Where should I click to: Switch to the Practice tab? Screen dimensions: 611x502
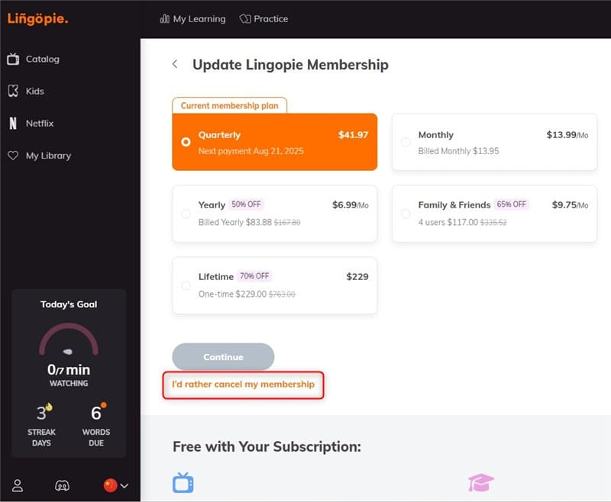(263, 19)
